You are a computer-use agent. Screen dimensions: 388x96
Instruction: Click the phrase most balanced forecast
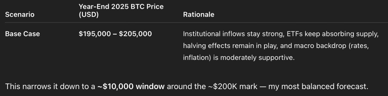click(323, 87)
